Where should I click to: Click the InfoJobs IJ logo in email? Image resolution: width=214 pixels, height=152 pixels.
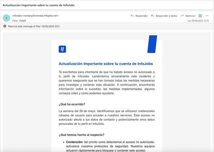pos(62,49)
